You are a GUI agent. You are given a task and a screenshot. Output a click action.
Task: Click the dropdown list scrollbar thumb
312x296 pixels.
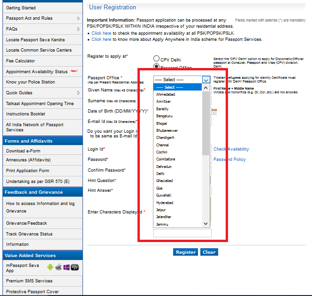pos(206,123)
